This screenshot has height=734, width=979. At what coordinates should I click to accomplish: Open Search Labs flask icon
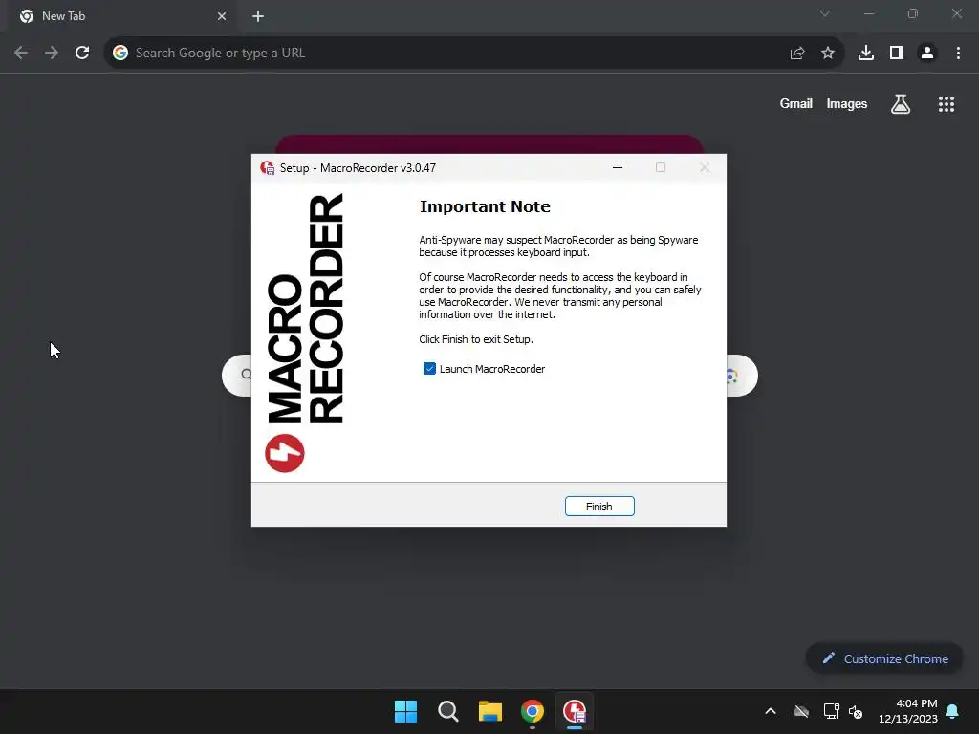(901, 104)
